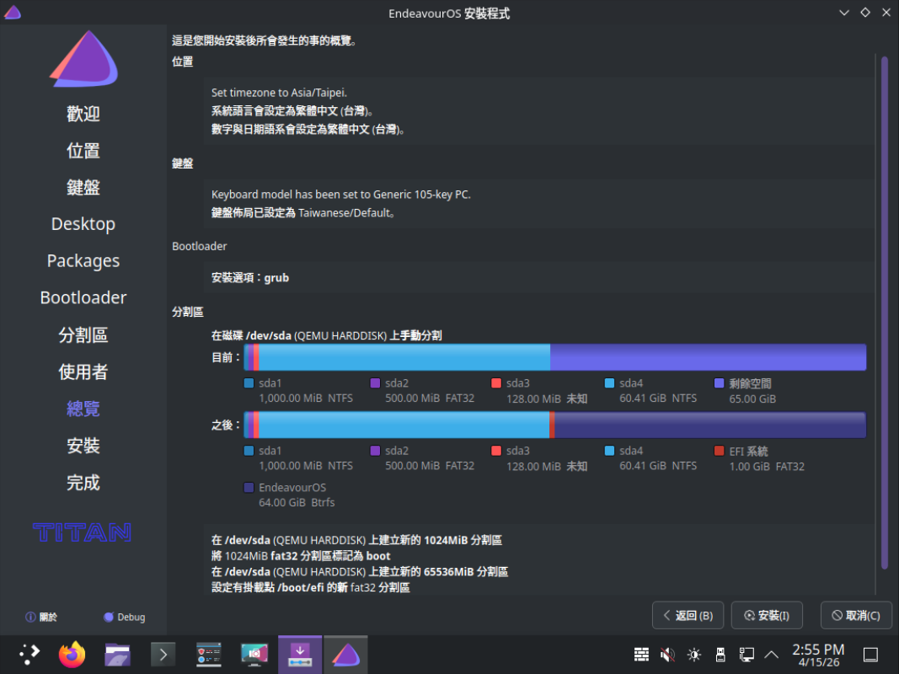
Task: Click the 取消 (Cancel) button
Action: tap(856, 615)
